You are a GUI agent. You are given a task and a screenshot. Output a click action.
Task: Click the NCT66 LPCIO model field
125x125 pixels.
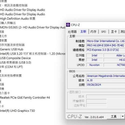coord(114,65)
